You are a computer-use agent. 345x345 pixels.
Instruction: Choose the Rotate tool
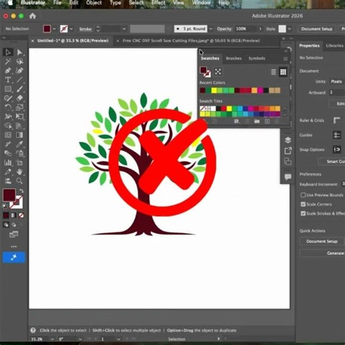point(8,107)
